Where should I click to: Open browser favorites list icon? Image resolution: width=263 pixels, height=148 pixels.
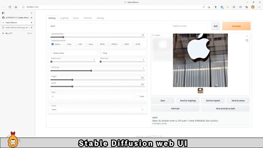(241, 7)
